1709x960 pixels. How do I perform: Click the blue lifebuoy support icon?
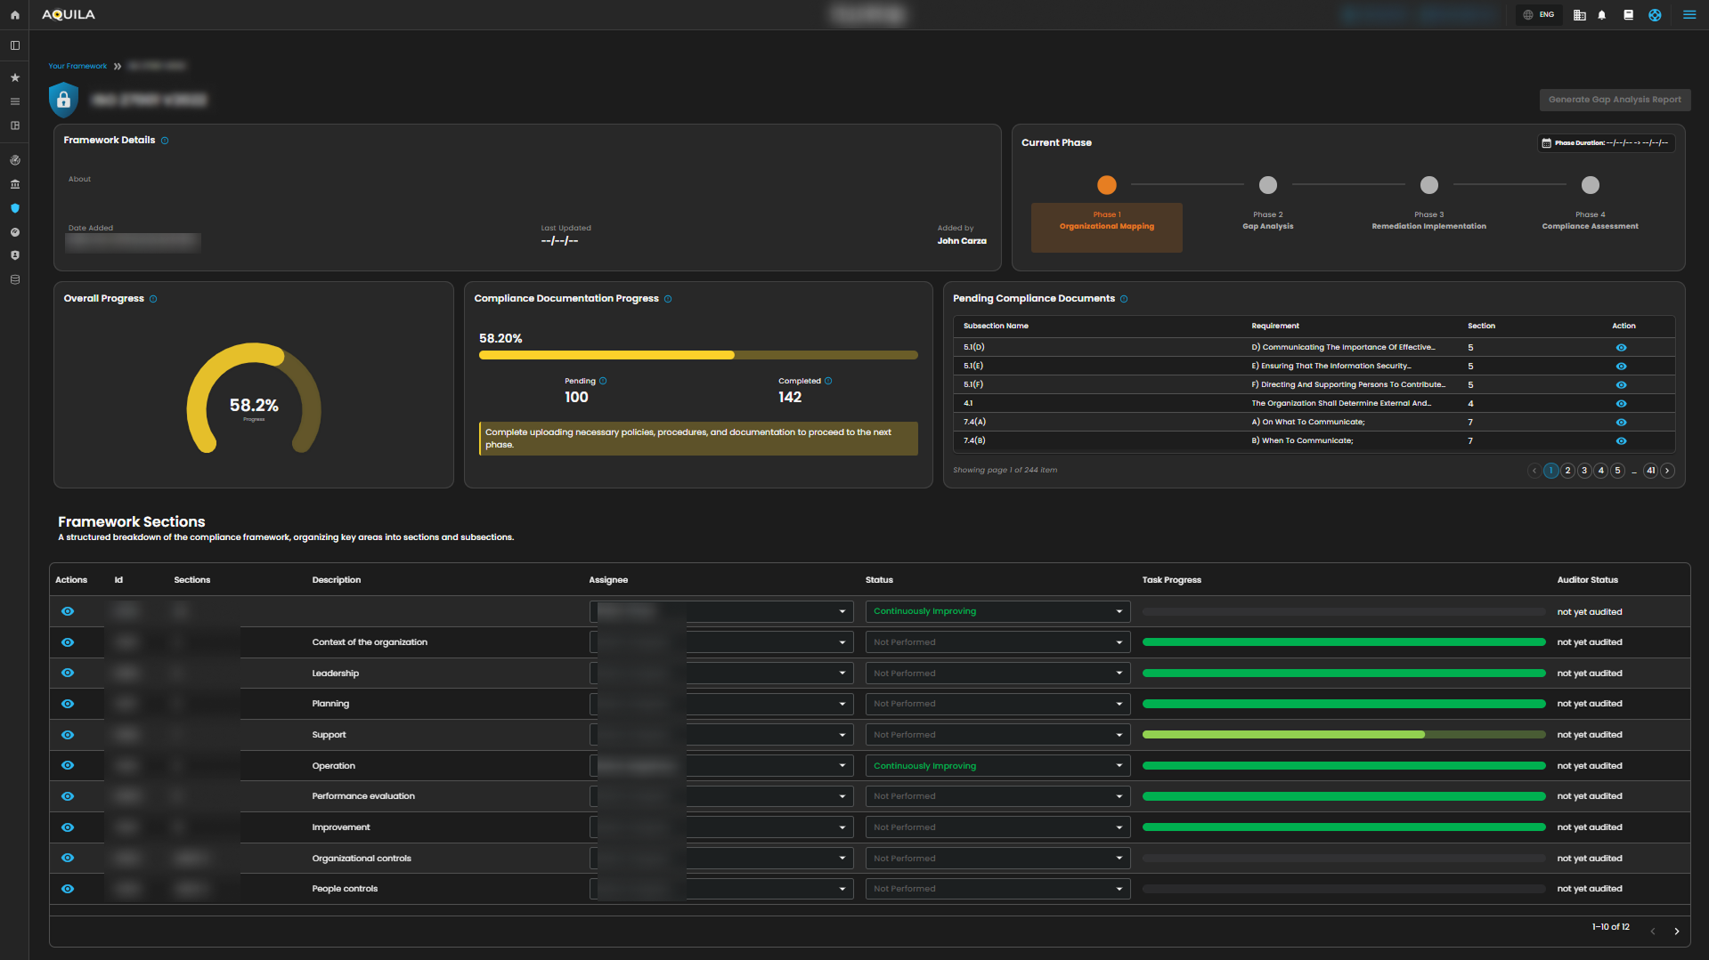point(1655,15)
